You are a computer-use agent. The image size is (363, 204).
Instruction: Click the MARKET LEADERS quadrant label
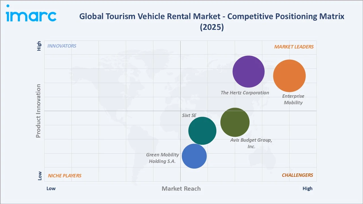click(294, 47)
